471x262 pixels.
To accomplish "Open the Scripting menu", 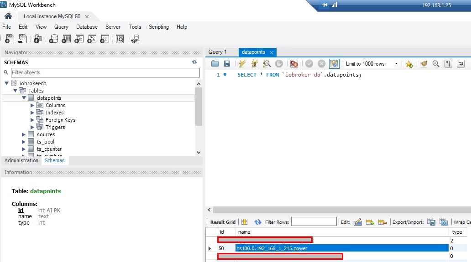I will (159, 27).
